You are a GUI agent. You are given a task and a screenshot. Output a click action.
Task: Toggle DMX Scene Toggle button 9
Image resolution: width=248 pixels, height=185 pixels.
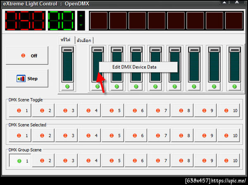[x=205, y=110]
